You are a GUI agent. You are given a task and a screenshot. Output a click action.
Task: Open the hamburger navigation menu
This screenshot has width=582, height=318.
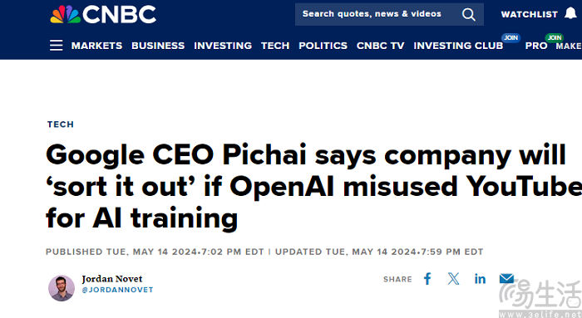point(56,45)
